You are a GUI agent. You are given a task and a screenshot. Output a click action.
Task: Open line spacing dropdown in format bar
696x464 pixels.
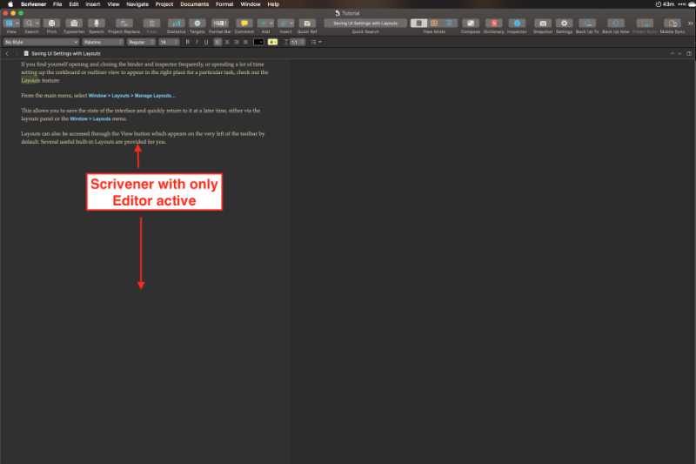click(x=295, y=42)
